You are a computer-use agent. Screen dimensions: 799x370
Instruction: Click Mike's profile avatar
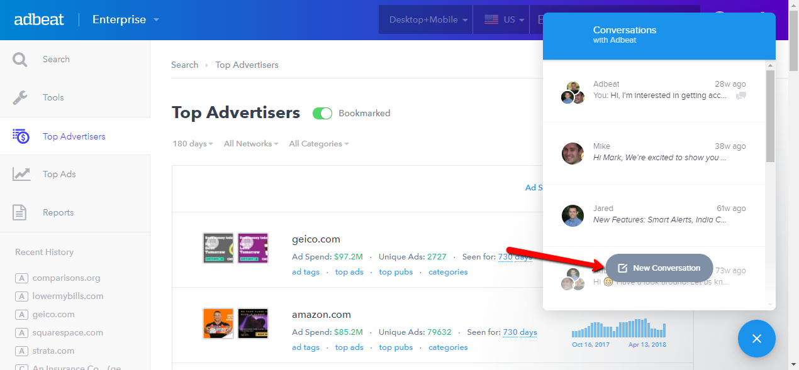click(x=573, y=153)
